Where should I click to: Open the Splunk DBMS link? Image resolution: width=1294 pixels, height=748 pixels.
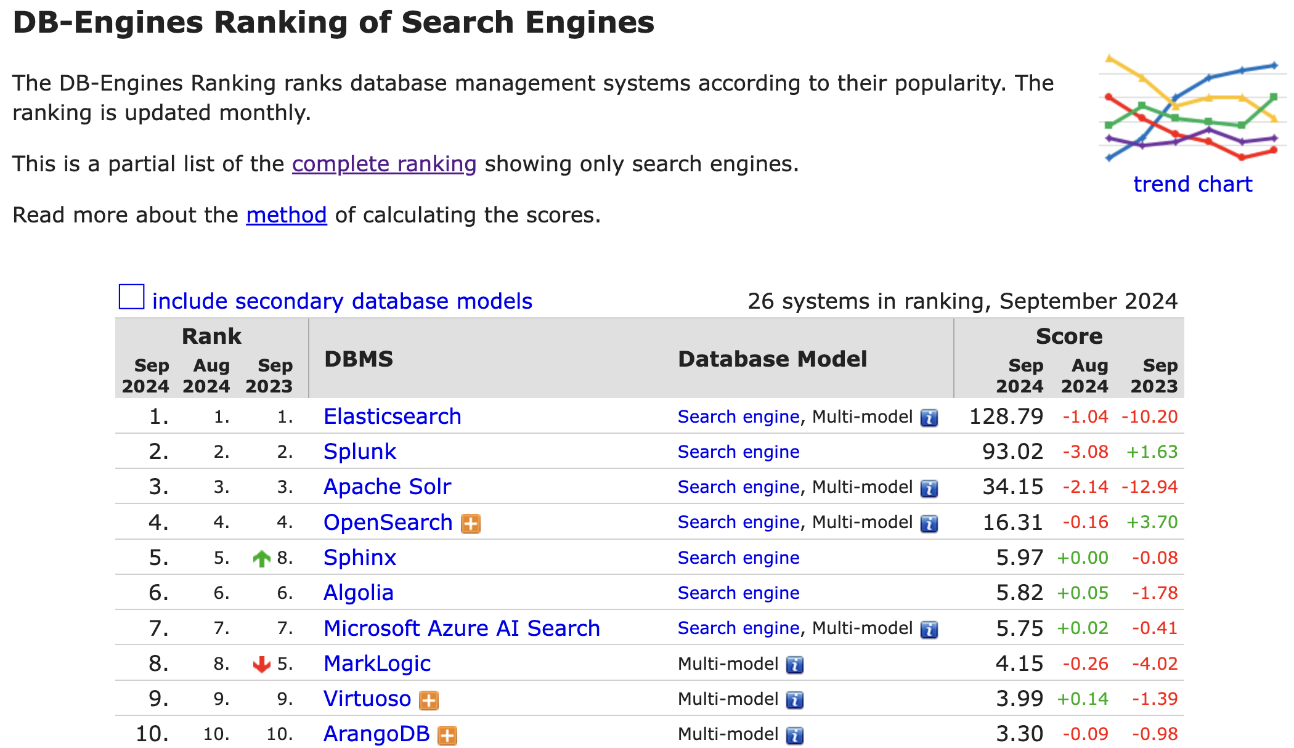(x=359, y=452)
